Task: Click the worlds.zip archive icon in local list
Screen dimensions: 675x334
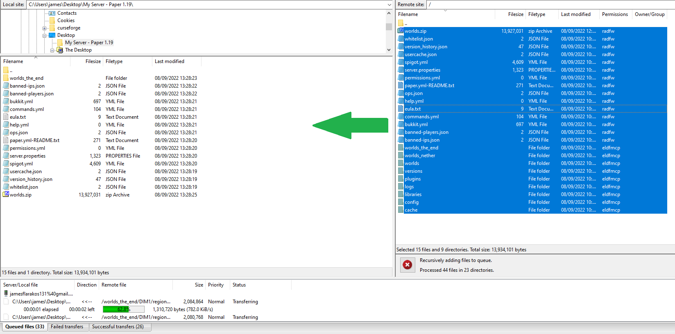Action: (6, 194)
